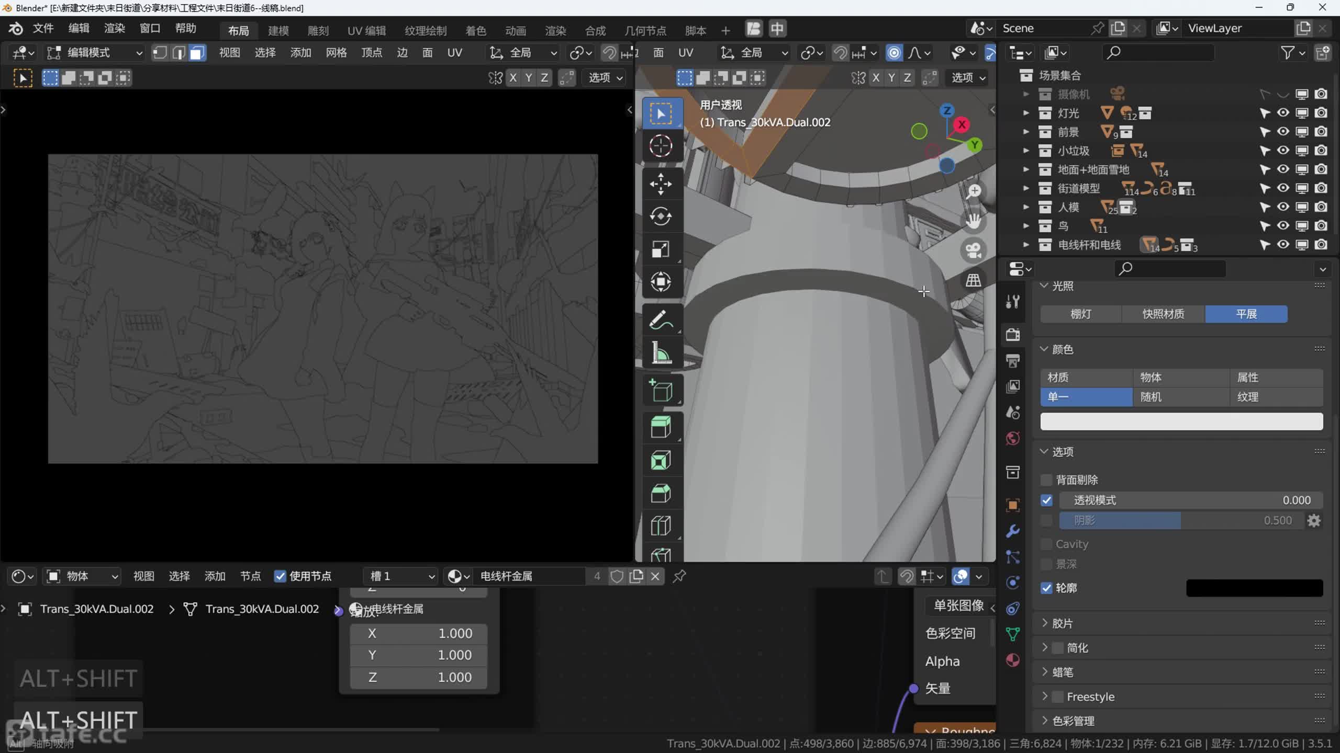Switch to the 几何节点 workspace tab

645,30
